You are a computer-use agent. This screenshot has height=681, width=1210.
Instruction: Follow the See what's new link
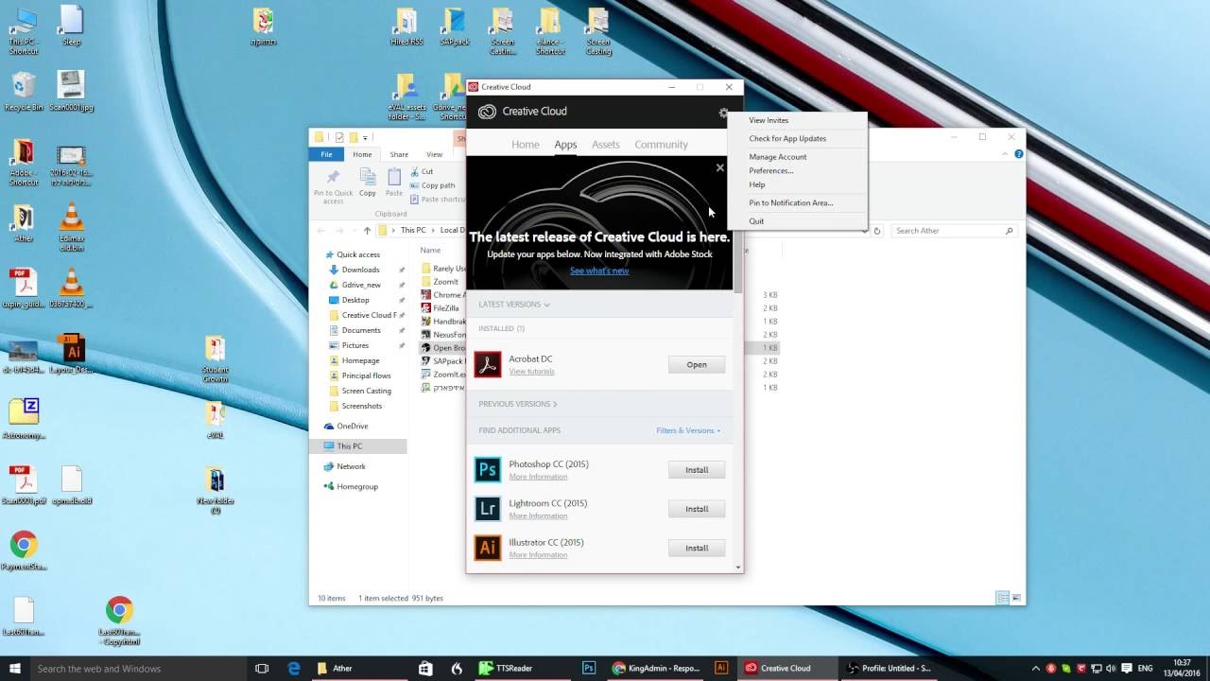pos(599,271)
